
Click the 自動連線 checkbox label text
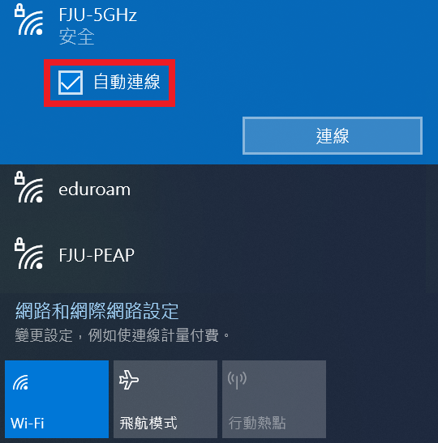coord(127,82)
